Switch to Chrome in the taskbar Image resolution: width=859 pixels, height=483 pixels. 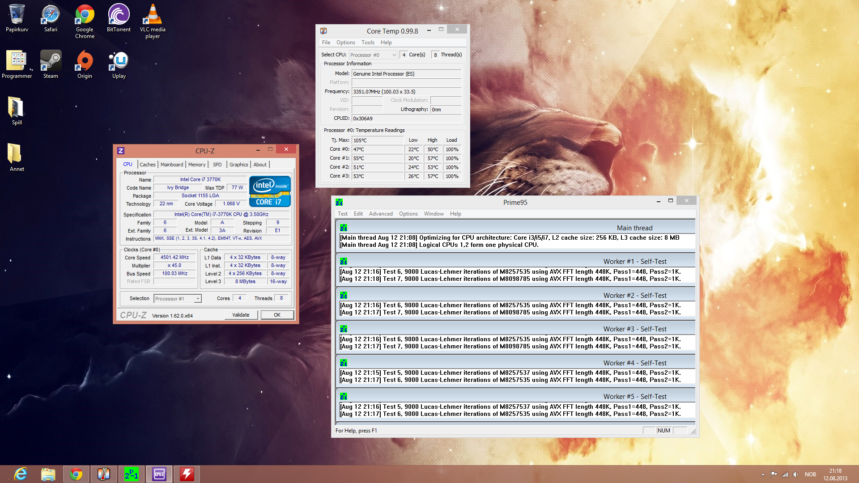coord(76,474)
